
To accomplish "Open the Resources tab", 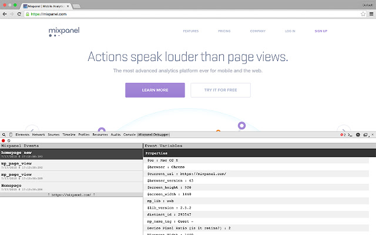I will point(100,135).
